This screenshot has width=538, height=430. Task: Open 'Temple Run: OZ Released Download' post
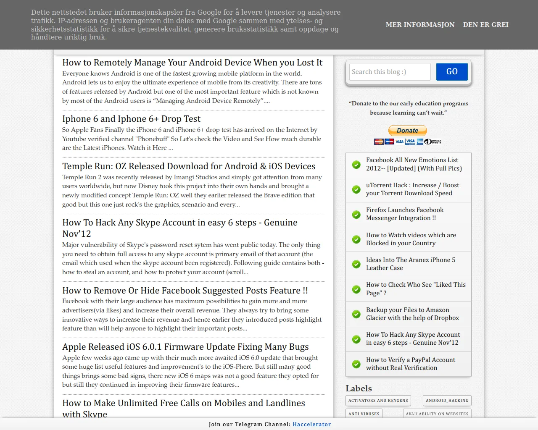pos(189,166)
